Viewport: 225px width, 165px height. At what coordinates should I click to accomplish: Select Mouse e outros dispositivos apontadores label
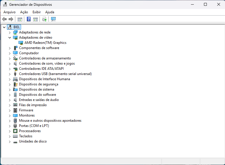pos(50,121)
